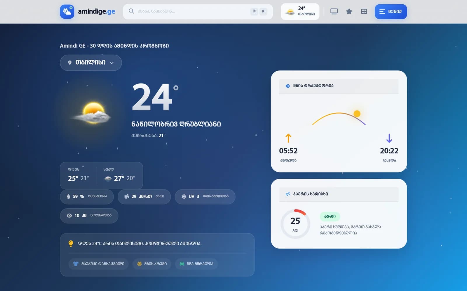Click the sun trajectory header icon
This screenshot has width=467, height=291.
coord(288,86)
